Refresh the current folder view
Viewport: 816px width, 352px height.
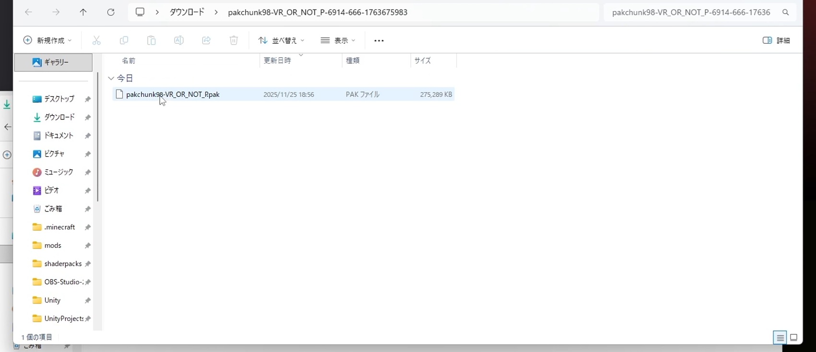point(111,12)
